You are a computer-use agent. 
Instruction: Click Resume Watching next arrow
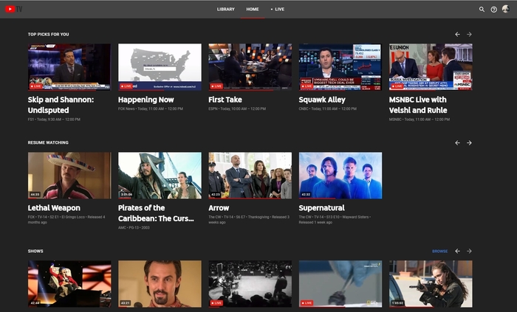[x=469, y=142]
